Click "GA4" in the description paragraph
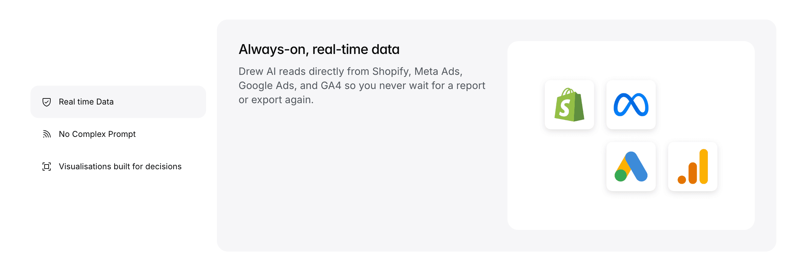Image resolution: width=798 pixels, height=265 pixels. (x=331, y=86)
